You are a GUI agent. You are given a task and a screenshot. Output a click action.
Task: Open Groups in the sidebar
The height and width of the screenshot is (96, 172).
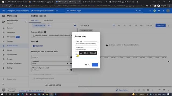coord(9,59)
